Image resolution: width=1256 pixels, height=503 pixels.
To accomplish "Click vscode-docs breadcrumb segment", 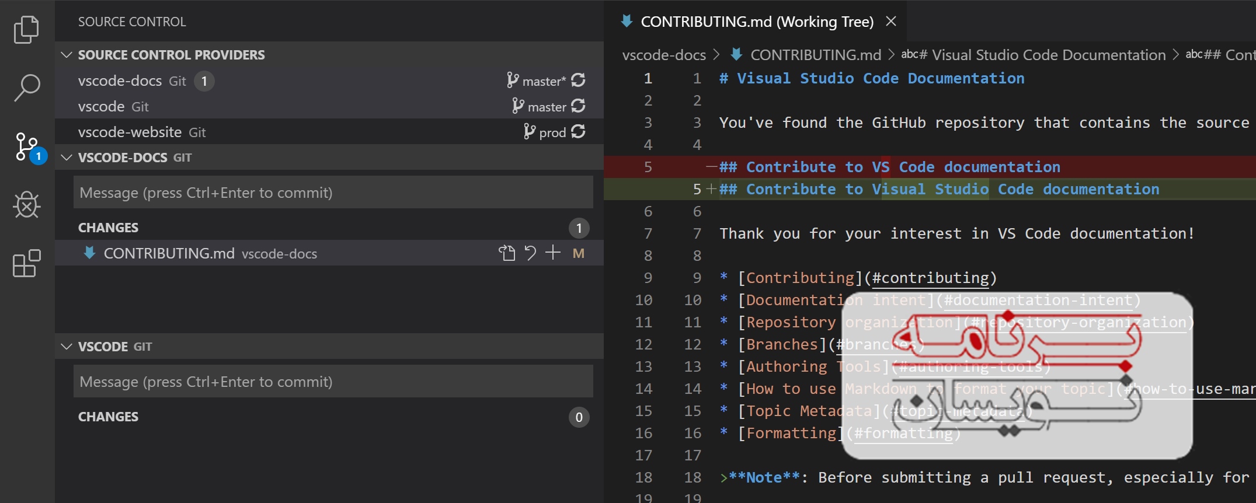I will (664, 55).
